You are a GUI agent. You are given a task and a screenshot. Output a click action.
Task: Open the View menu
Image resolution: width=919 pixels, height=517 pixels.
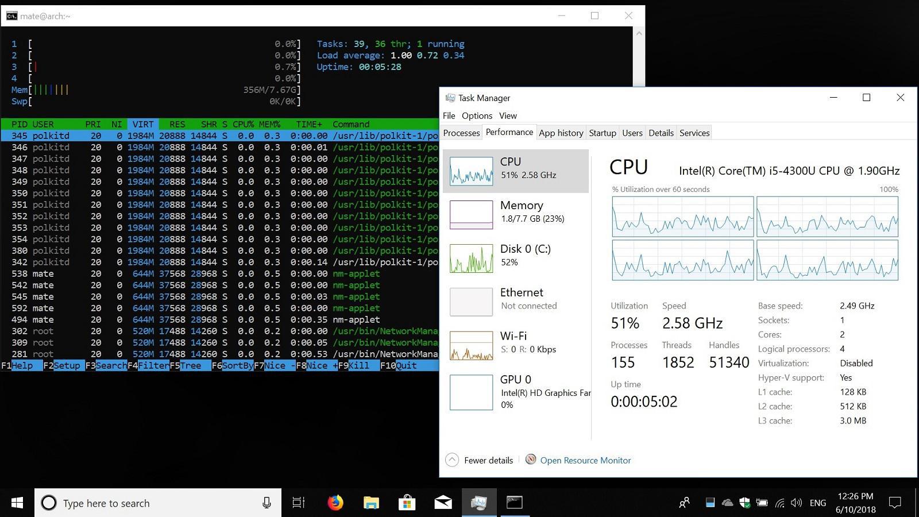point(508,115)
